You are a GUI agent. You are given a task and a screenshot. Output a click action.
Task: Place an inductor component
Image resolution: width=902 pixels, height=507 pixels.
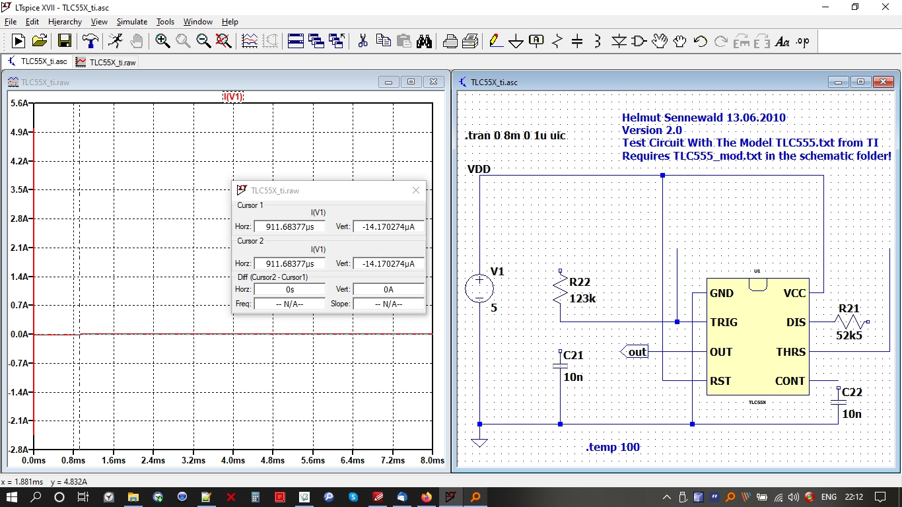(598, 41)
